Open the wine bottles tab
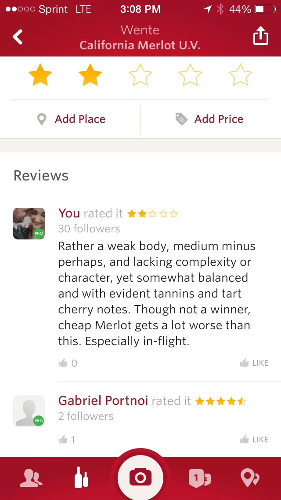The image size is (281, 500). [x=81, y=478]
